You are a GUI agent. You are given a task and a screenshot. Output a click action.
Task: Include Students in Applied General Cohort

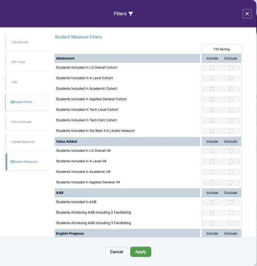click(212, 99)
